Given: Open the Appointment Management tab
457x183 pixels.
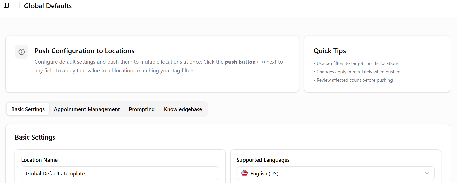Looking at the screenshot, I should 87,109.
